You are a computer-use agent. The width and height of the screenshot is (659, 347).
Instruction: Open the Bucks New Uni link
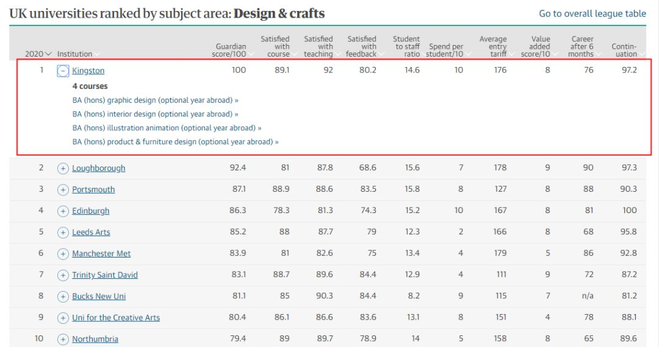pos(99,296)
